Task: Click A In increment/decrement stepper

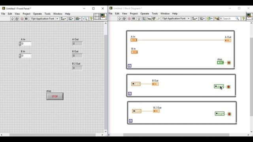Action: pyautogui.click(x=20, y=44)
